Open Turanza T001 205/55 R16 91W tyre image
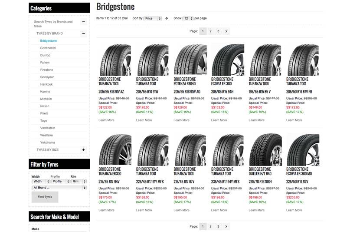347x232 pixels. click(x=153, y=60)
